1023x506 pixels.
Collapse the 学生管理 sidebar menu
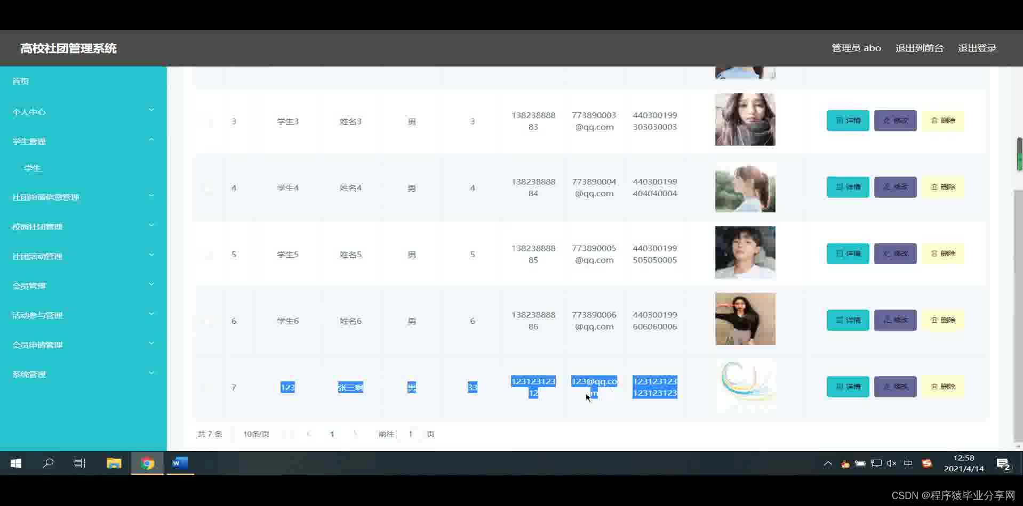coord(83,141)
